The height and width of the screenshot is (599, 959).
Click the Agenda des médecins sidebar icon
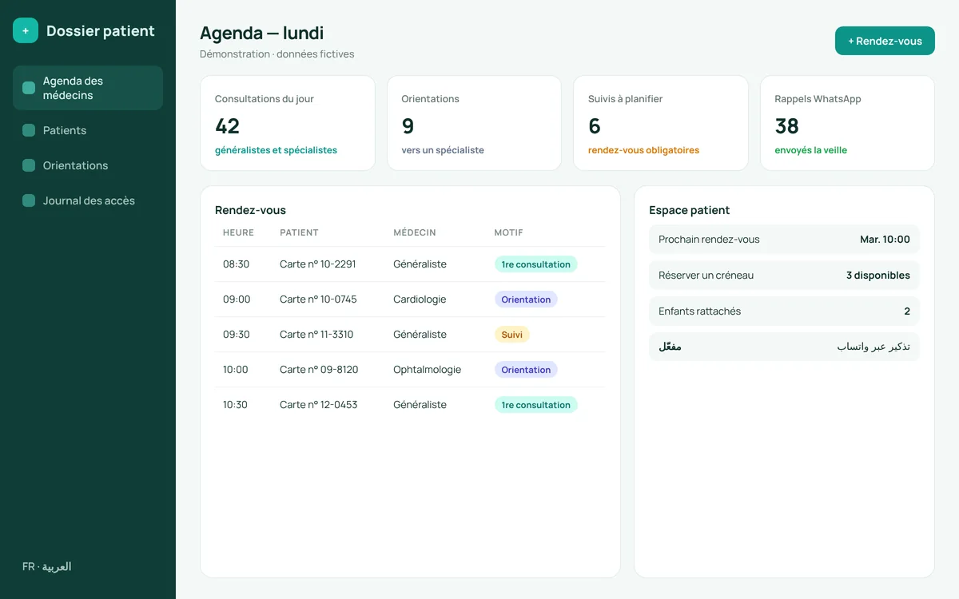29,88
